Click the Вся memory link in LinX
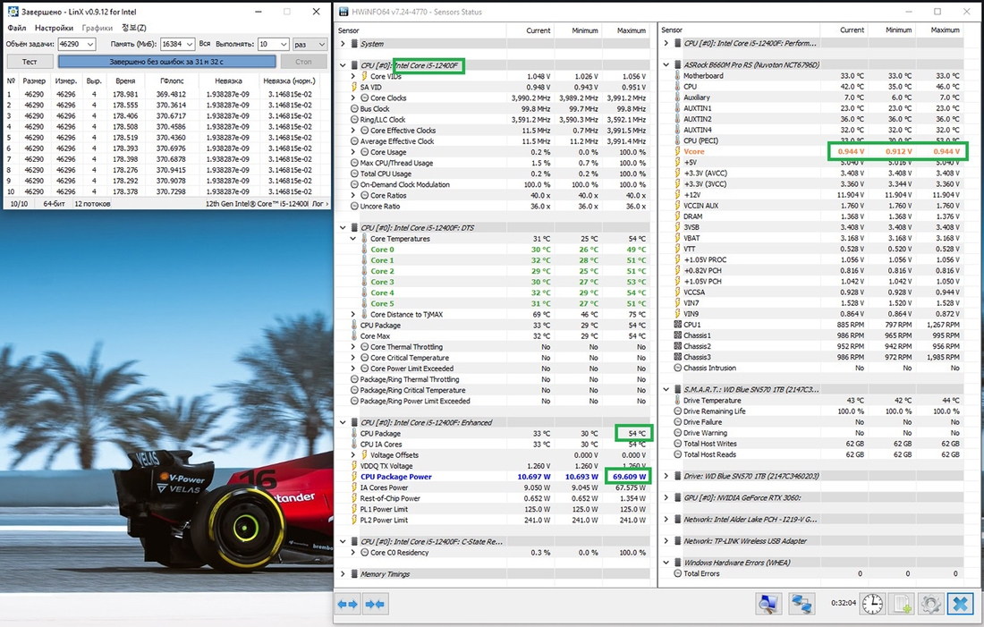Image resolution: width=984 pixels, height=627 pixels. (205, 44)
